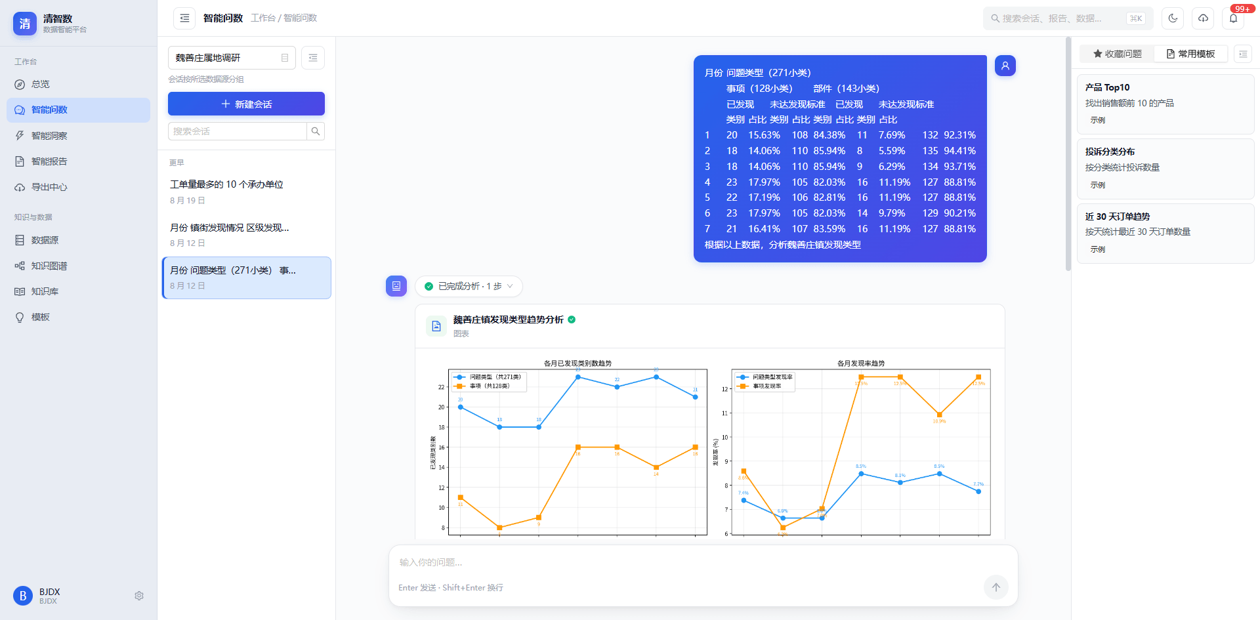This screenshot has height=620, width=1260.
Task: Click the 数据源 database icon
Action: (20, 240)
